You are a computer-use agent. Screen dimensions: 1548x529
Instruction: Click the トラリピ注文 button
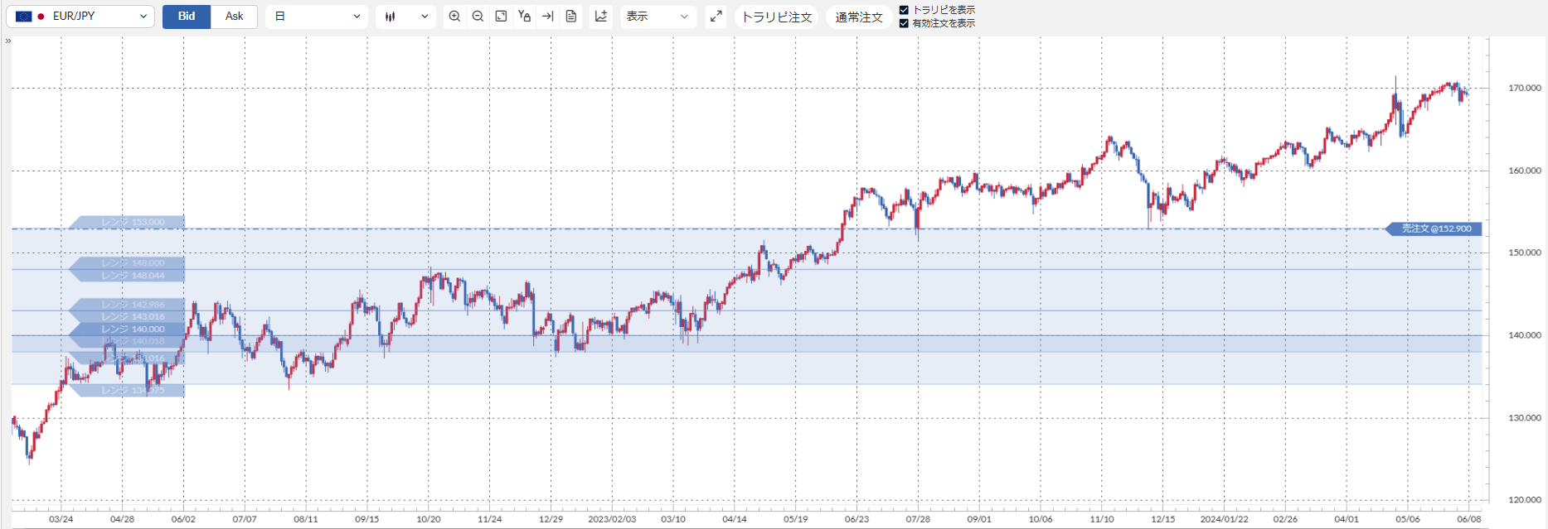pyautogui.click(x=777, y=17)
